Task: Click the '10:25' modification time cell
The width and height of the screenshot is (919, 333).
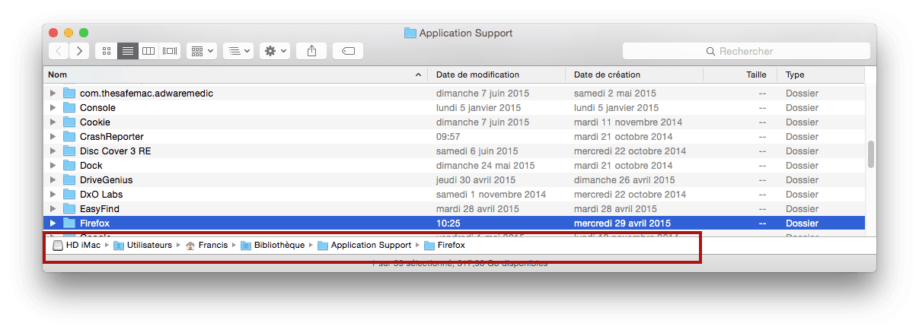Action: 448,224
